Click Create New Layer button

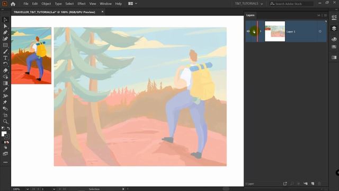point(313,184)
